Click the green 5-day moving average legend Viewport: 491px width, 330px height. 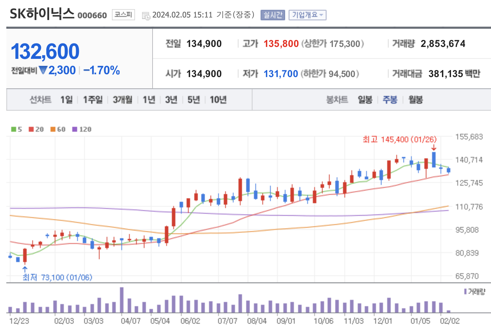pos(16,129)
